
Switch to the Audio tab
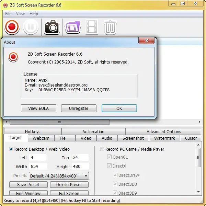click(x=107, y=138)
